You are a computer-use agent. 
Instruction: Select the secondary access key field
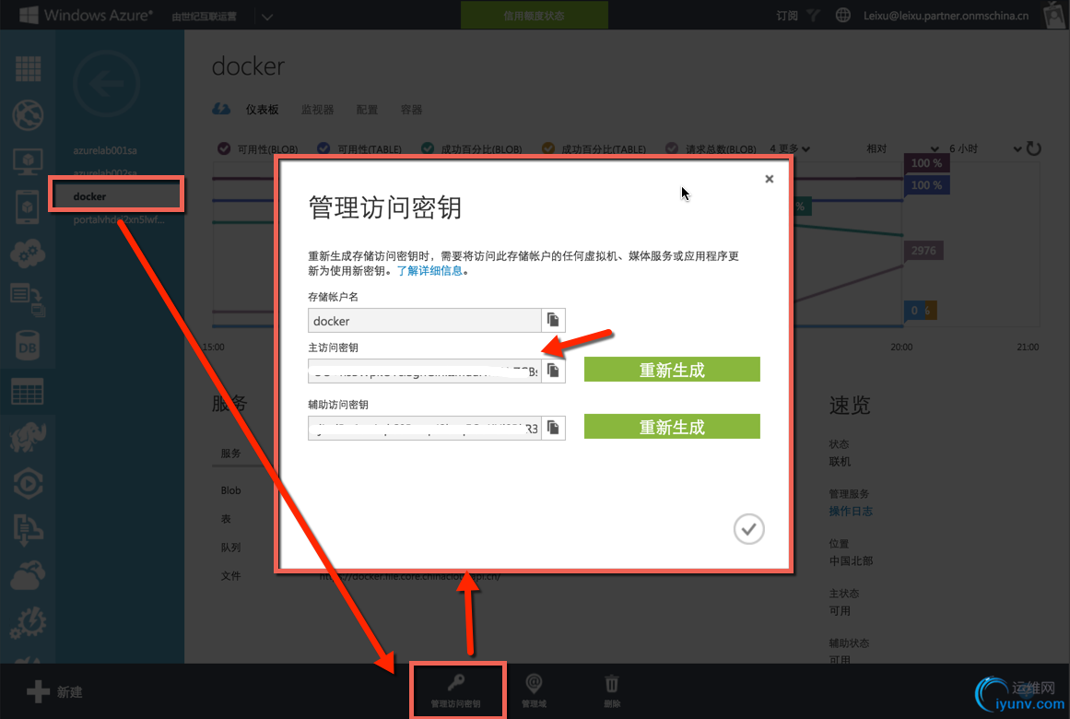425,428
